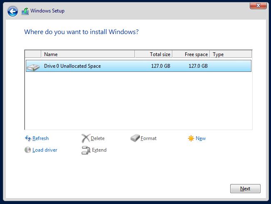Close the Windows Setup window
The image size is (271, 204).
tap(258, 5)
